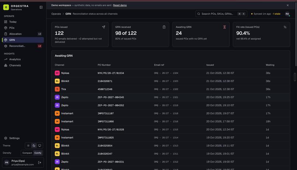Open the POs issued 122 card
This screenshot has width=297, height=170.
(x=80, y=35)
